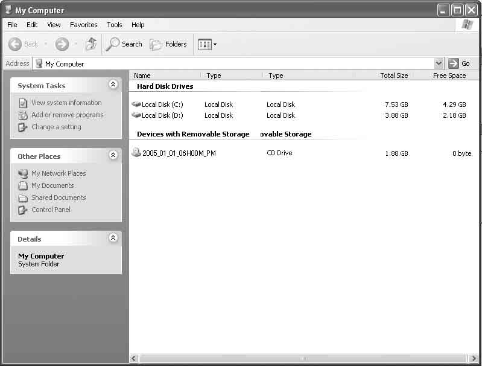
Task: Select Local Disk (C:) drive icon
Action: tap(136, 104)
